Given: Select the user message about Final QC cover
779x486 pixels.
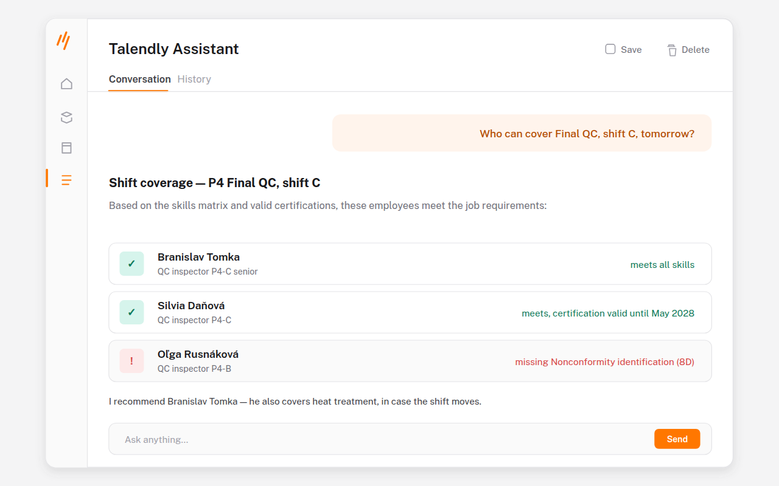Looking at the screenshot, I should coord(522,133).
